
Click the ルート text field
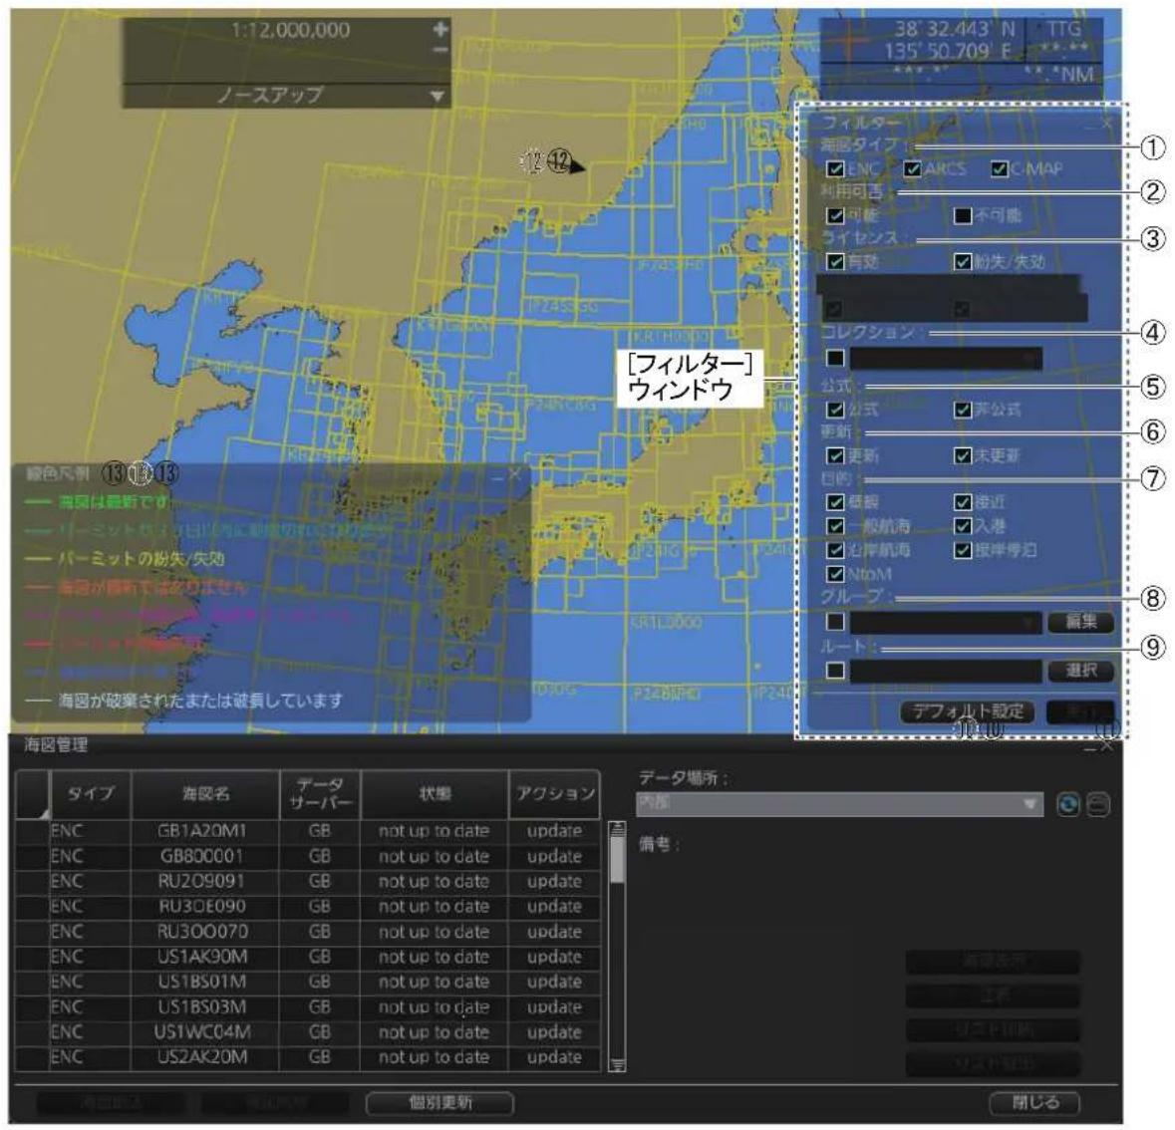tap(946, 671)
